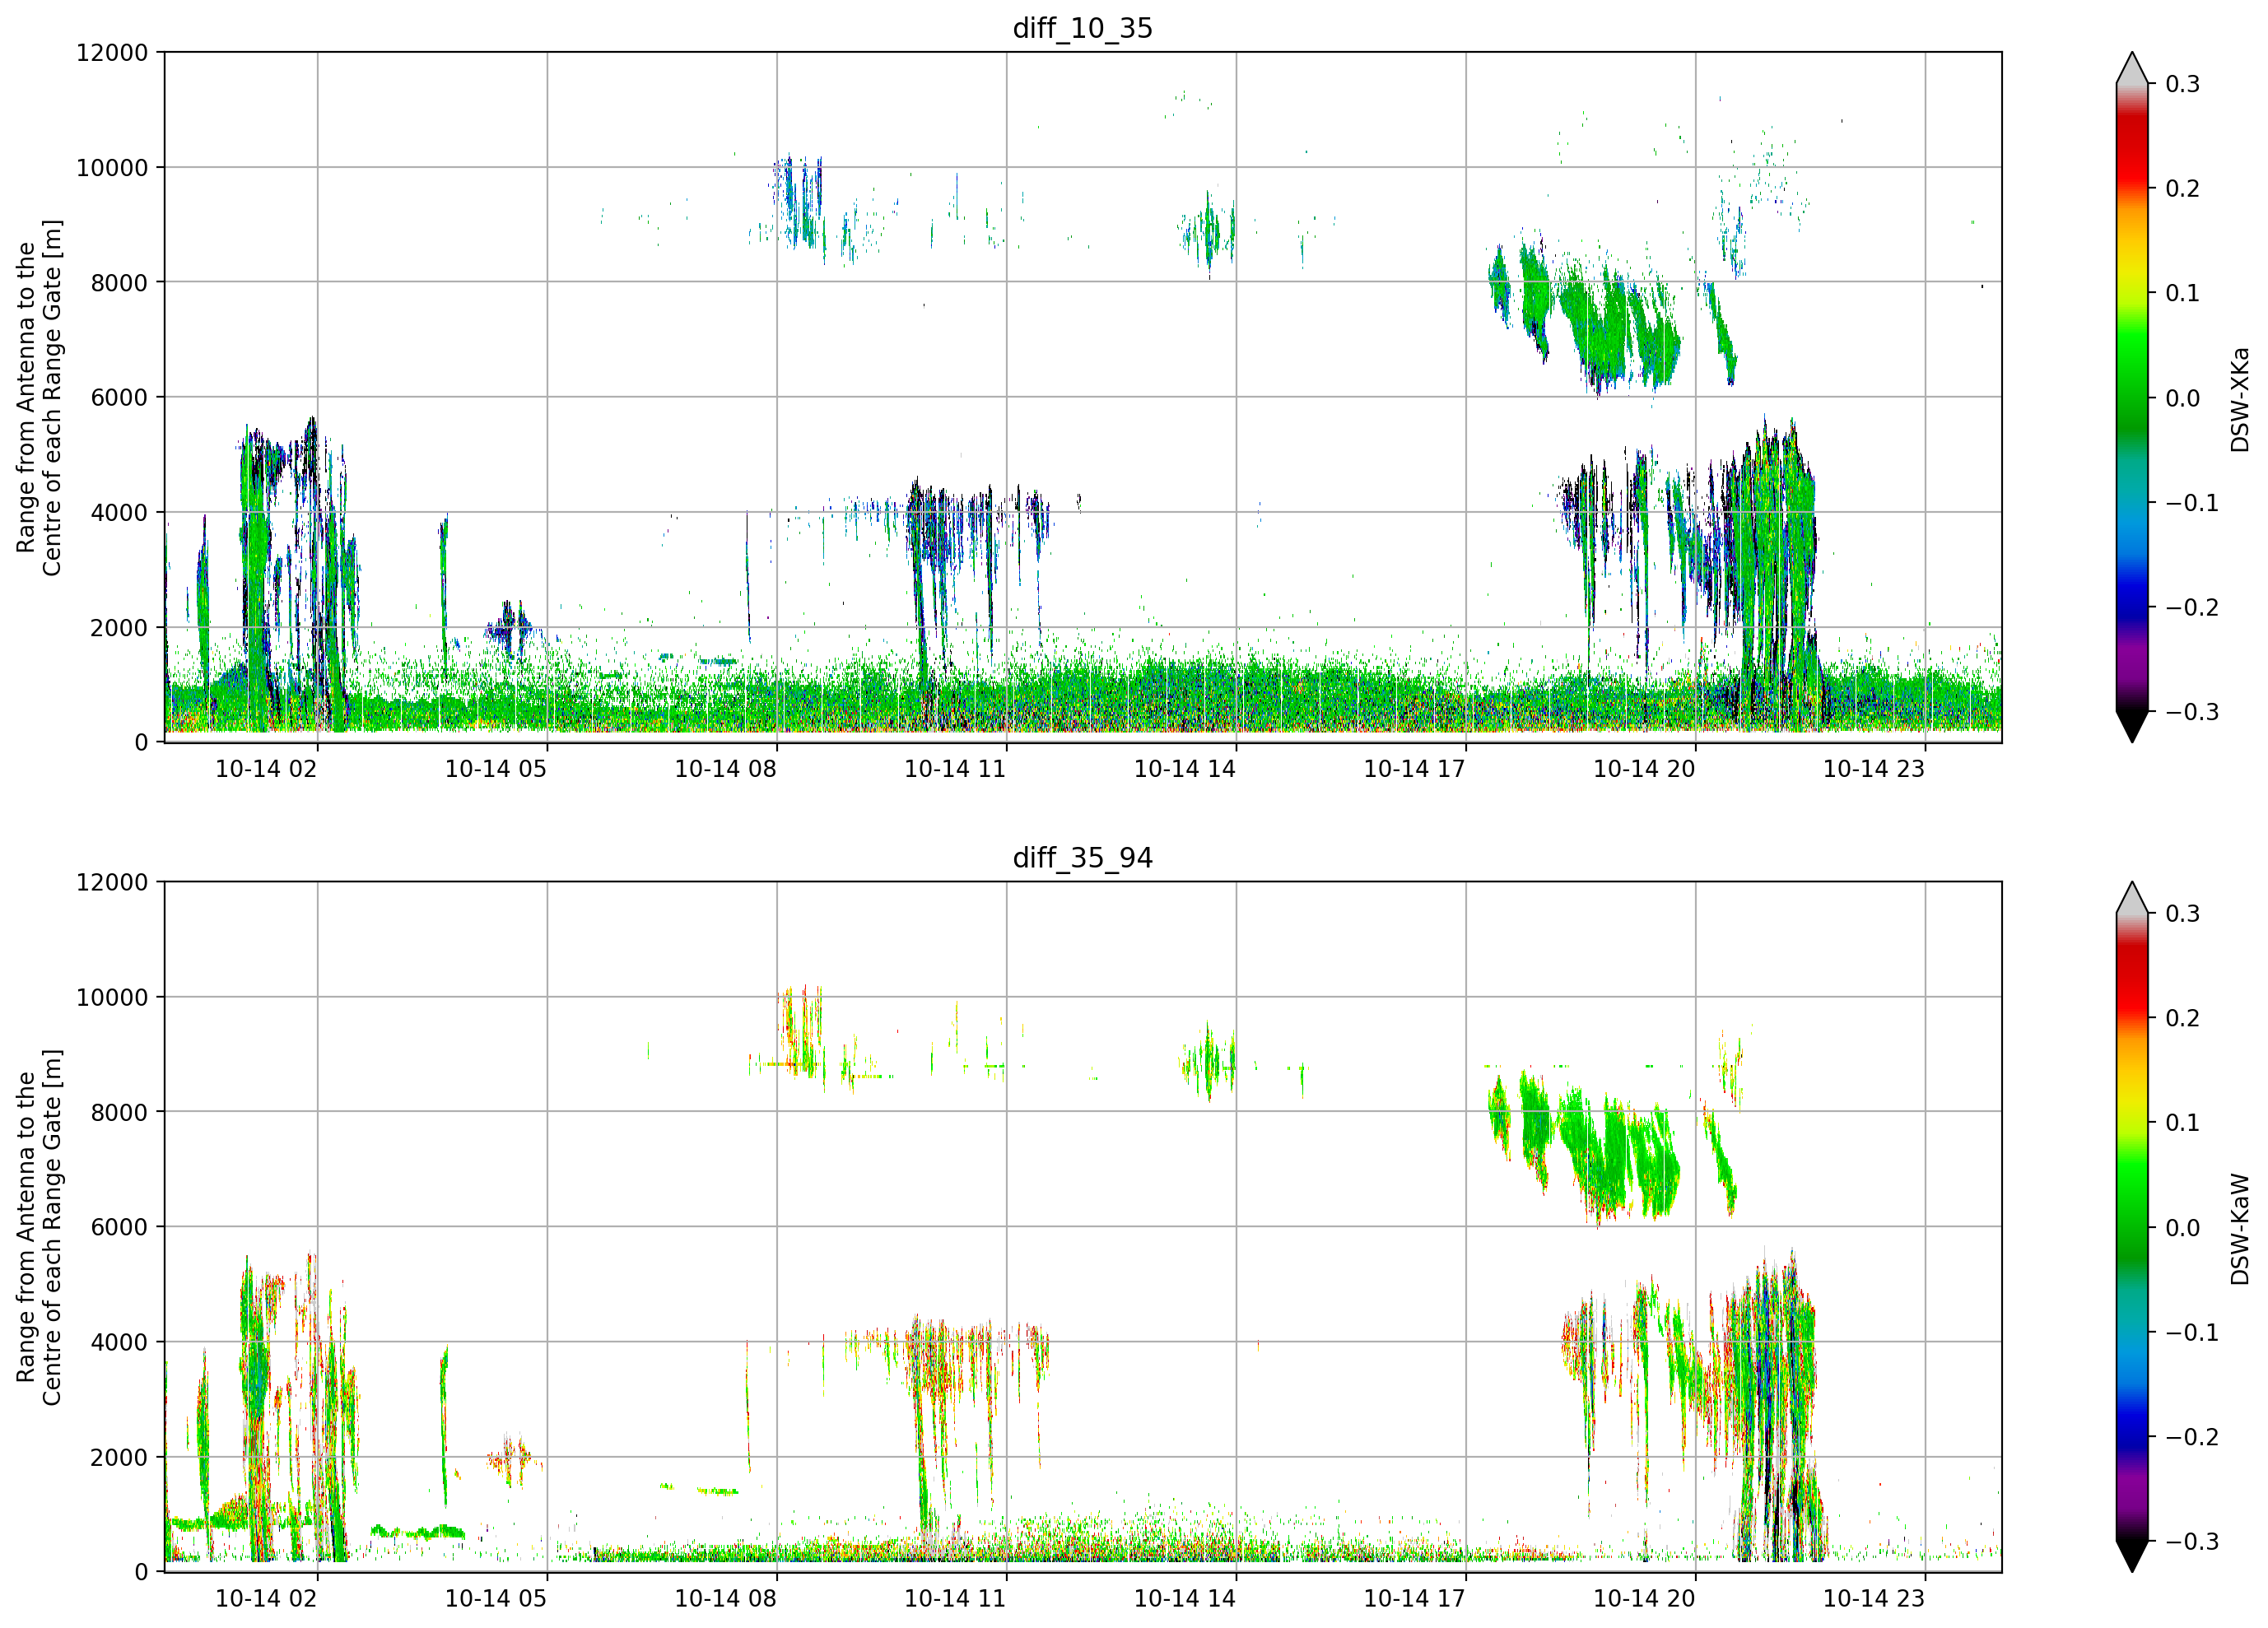The image size is (2268, 1628).
Task: Click the 6000 y-tick of diff_10_35 plot
Action: tap(119, 398)
